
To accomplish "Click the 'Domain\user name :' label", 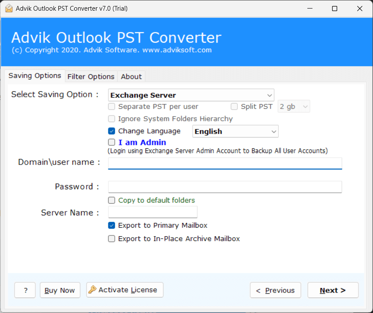I will pos(59,162).
